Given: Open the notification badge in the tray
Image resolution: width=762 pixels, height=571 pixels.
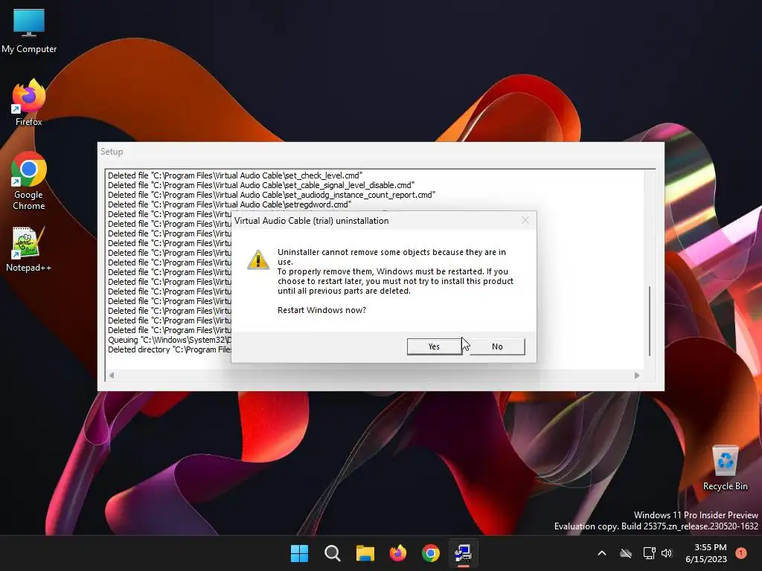Looking at the screenshot, I should coord(741,552).
